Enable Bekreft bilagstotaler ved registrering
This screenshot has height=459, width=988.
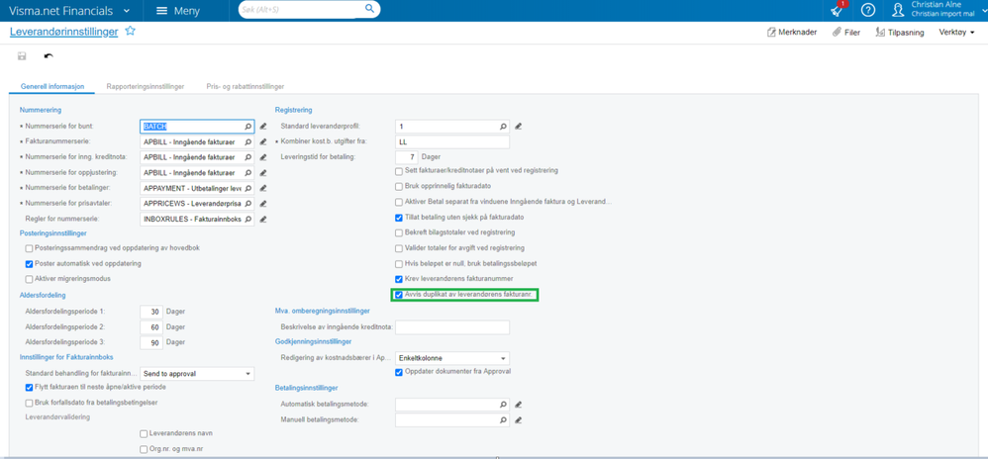pos(398,232)
